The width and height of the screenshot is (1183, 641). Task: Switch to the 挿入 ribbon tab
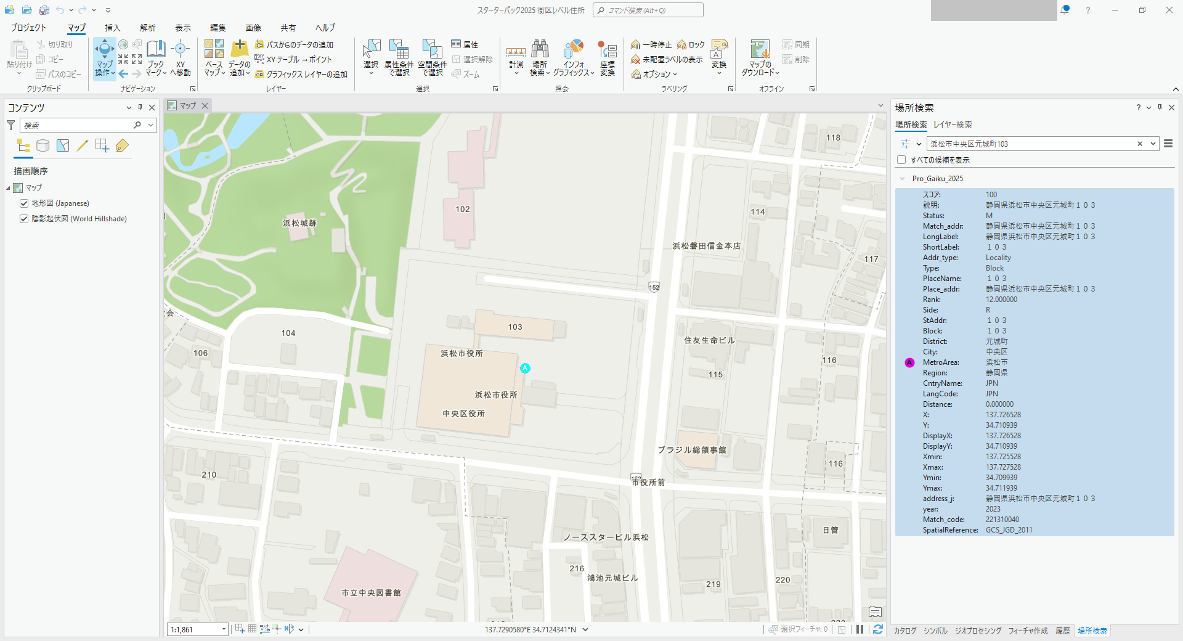point(112,28)
